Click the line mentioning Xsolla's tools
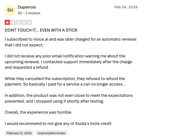The width and height of the screenshot is (195, 138). click(58, 124)
